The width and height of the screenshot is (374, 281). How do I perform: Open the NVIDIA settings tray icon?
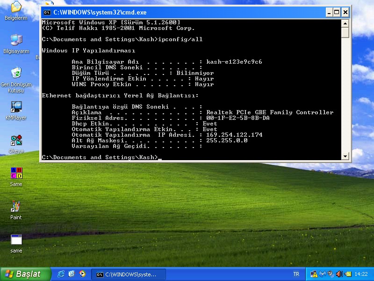coord(348,274)
